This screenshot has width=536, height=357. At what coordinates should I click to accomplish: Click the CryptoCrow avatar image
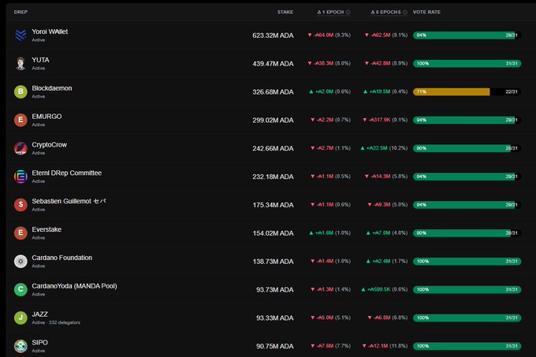20,148
